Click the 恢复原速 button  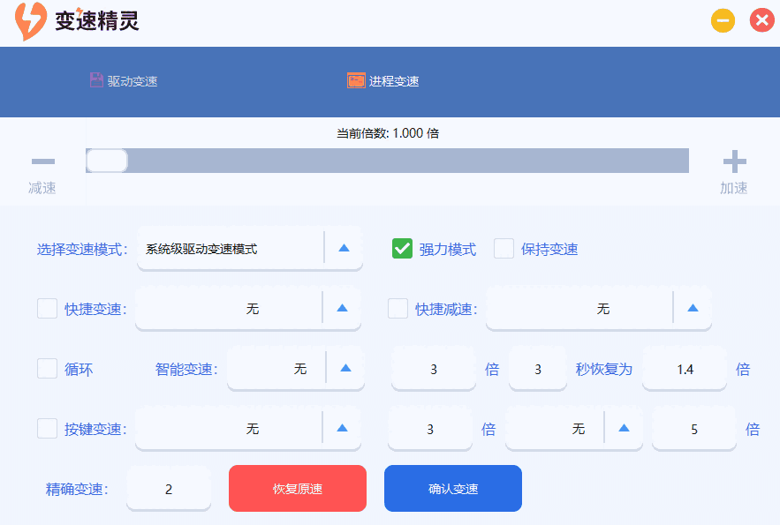pos(297,488)
